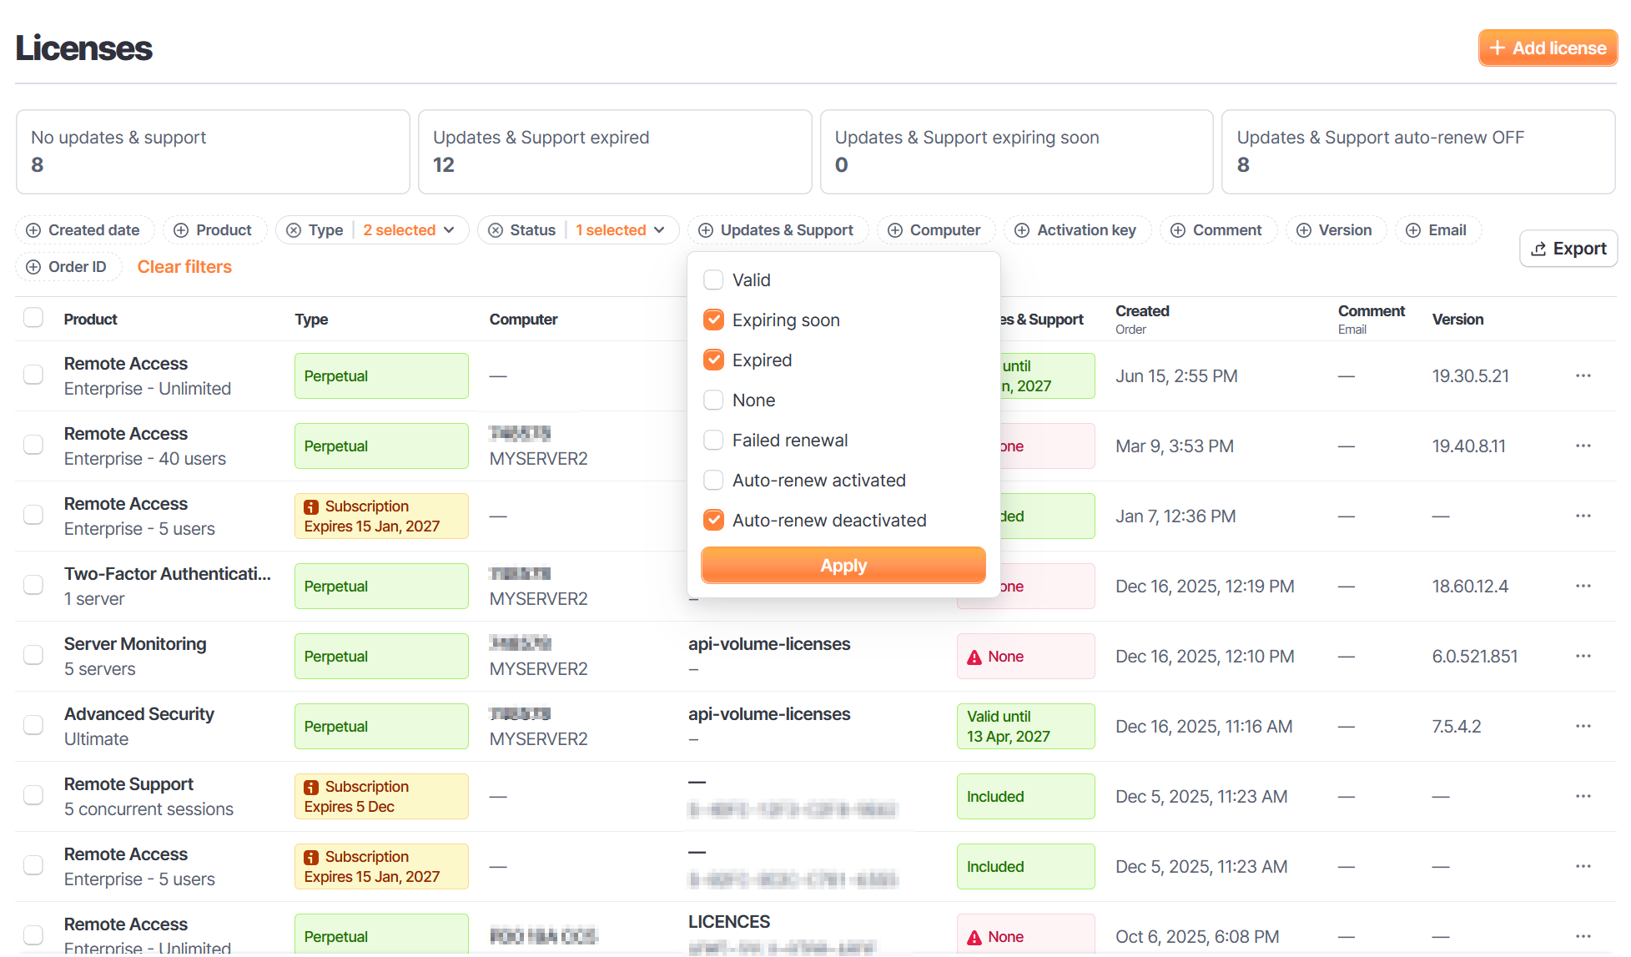
Task: Check the Failed renewal option
Action: [x=713, y=440]
